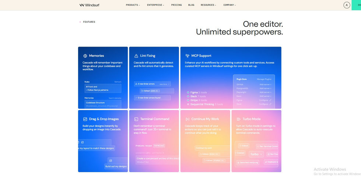361x186 pixels.
Task: Expand the Products menu
Action: pos(133,5)
